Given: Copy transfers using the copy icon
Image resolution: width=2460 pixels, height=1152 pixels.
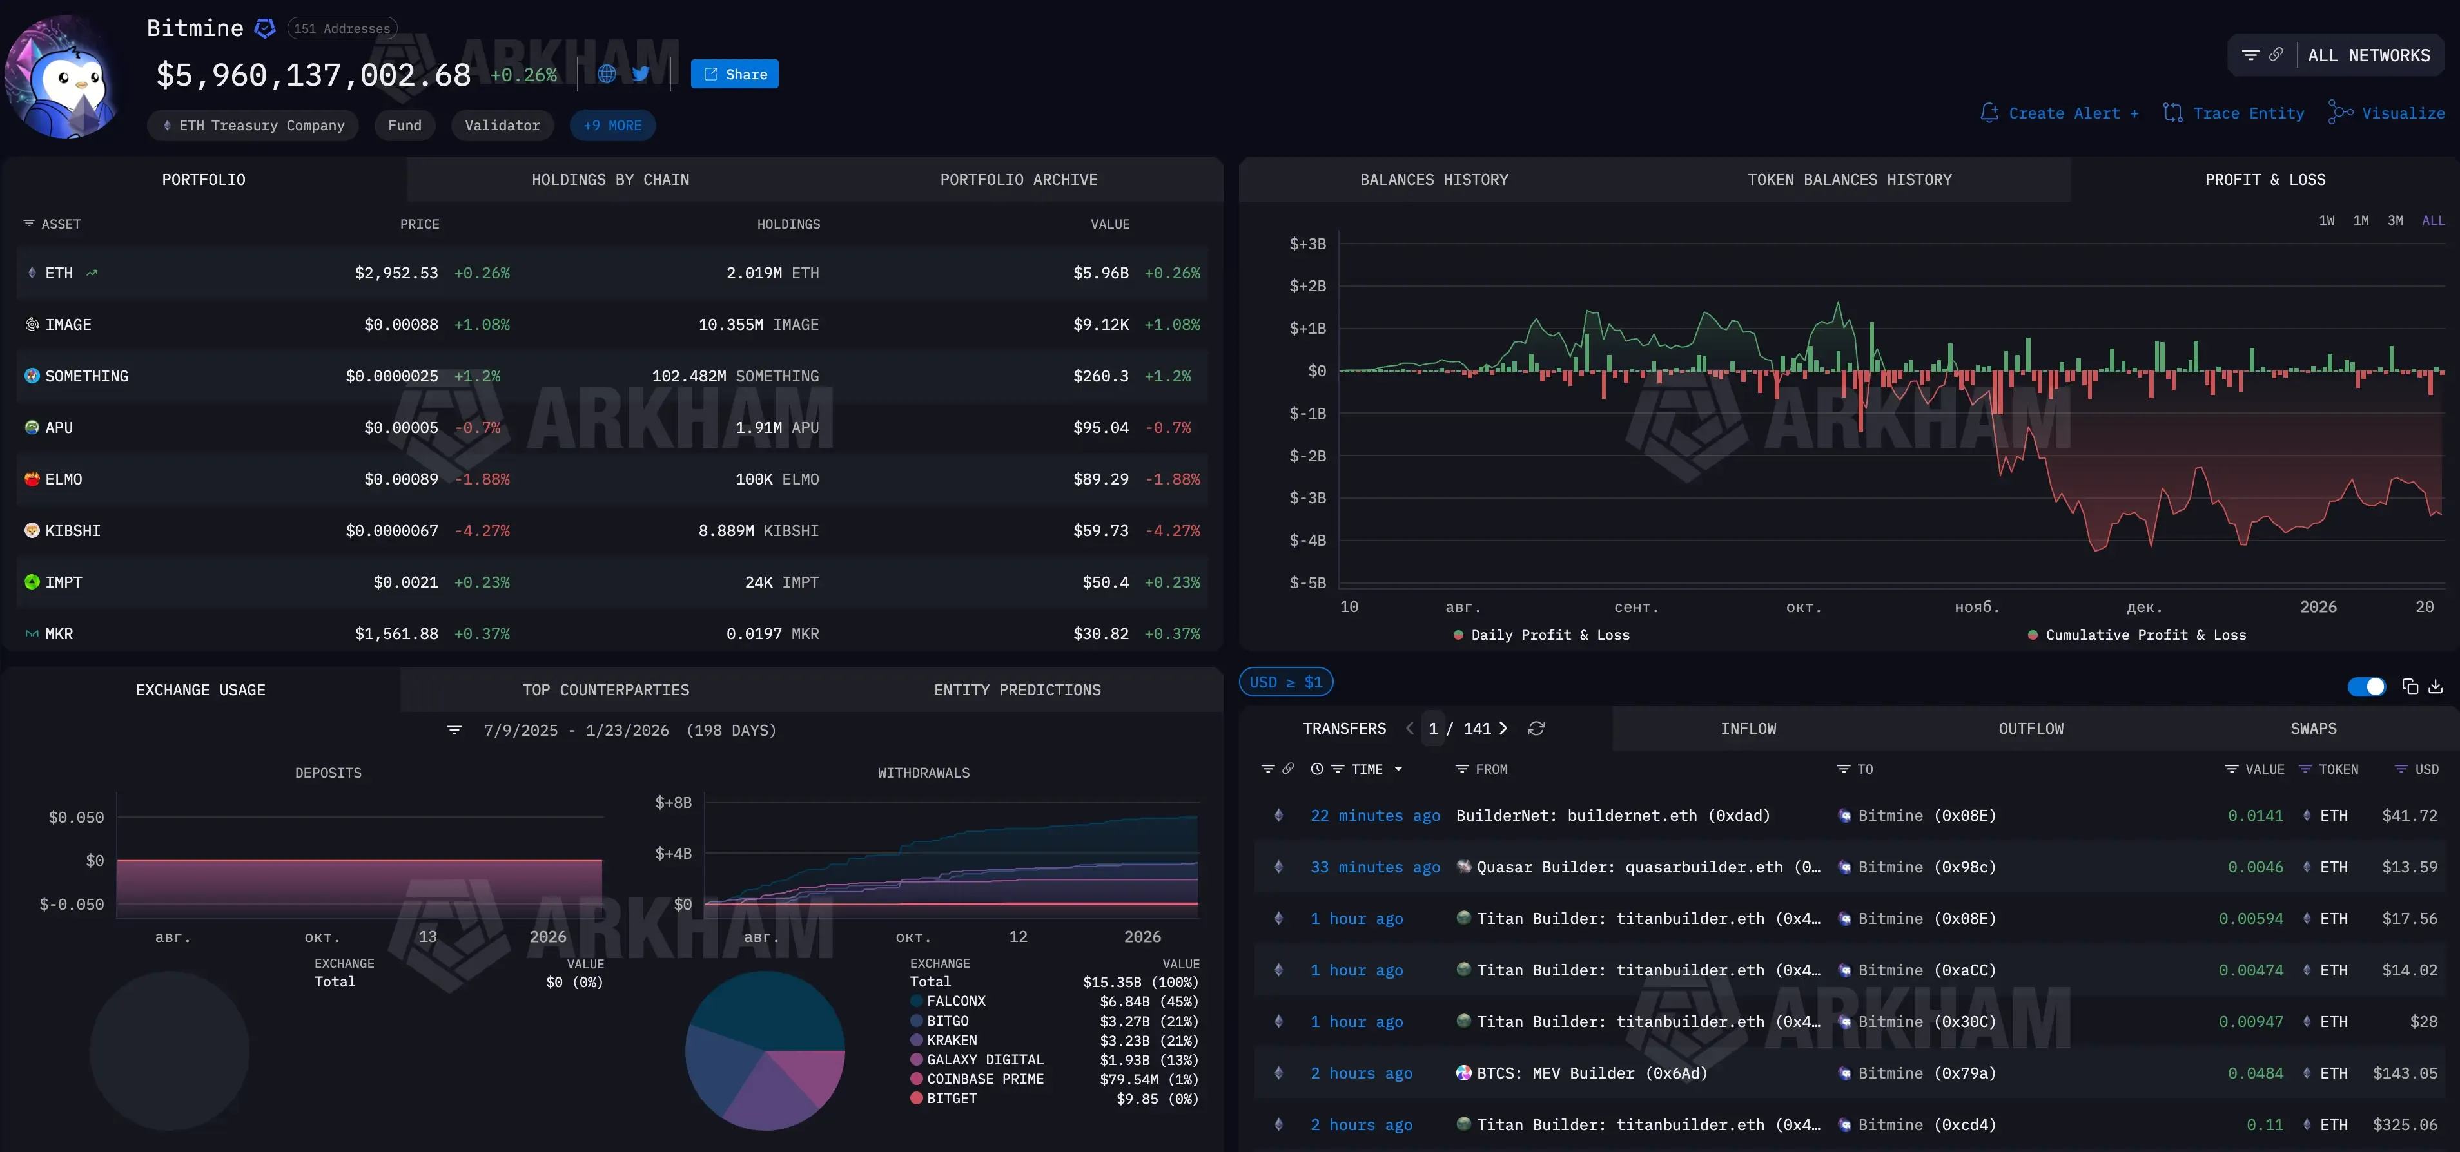Looking at the screenshot, I should 2409,686.
